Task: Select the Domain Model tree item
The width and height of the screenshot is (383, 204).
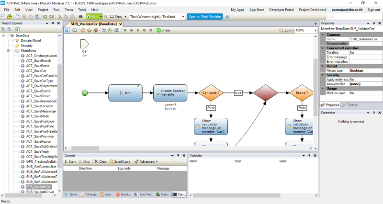Action: pos(31,41)
